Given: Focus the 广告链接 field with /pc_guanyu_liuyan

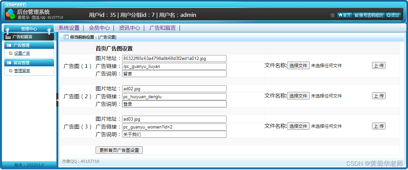Looking at the screenshot, I should [174, 66].
